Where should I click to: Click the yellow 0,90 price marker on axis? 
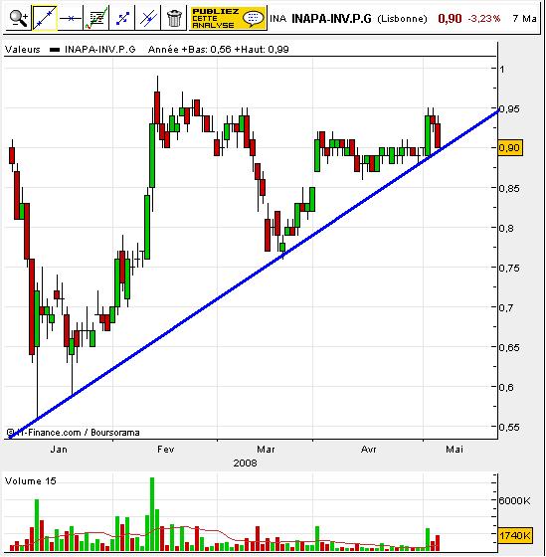(x=510, y=147)
